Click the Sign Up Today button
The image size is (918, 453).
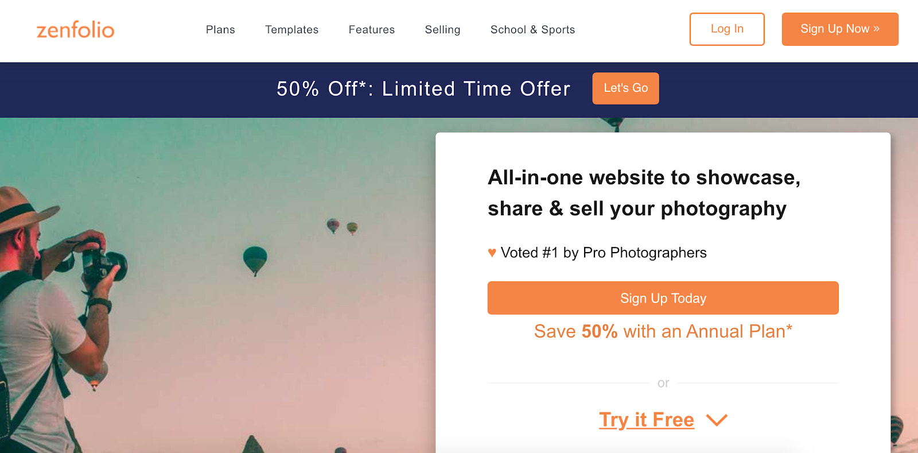click(x=663, y=297)
